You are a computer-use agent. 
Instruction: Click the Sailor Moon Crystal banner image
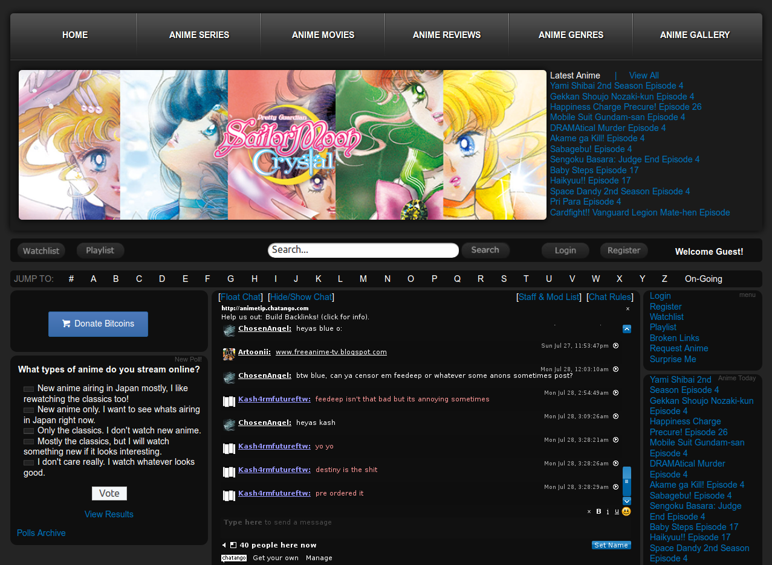(x=282, y=145)
